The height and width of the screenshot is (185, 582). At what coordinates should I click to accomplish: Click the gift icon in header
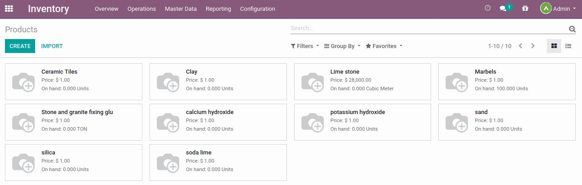pos(525,9)
